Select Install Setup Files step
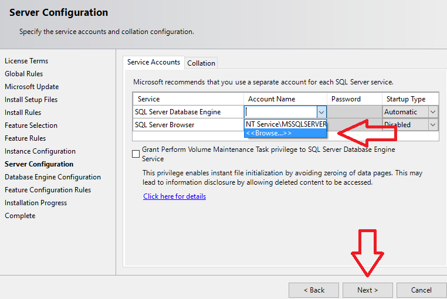Screen dimensions: 447x299 click(x=31, y=100)
